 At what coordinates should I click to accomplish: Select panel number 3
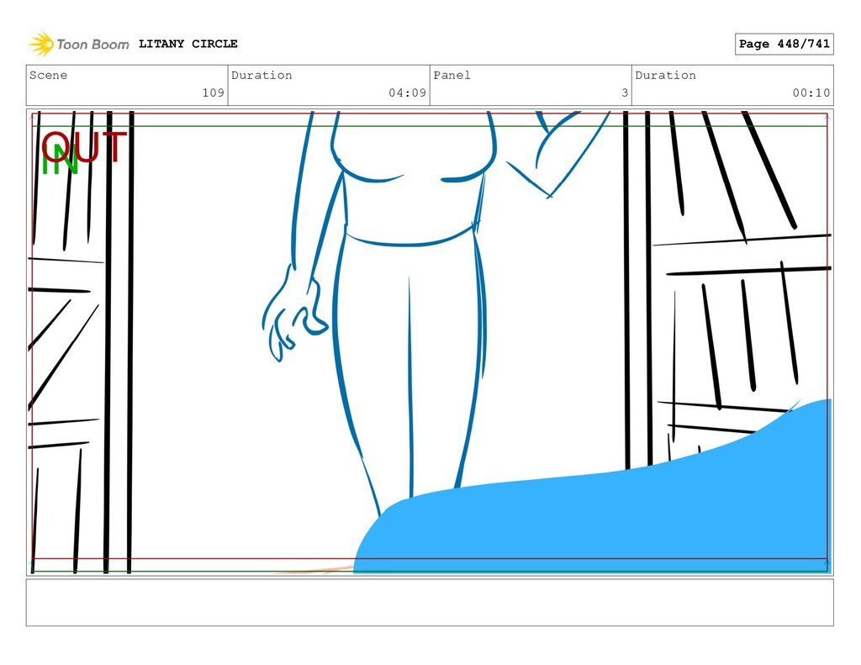[x=625, y=92]
